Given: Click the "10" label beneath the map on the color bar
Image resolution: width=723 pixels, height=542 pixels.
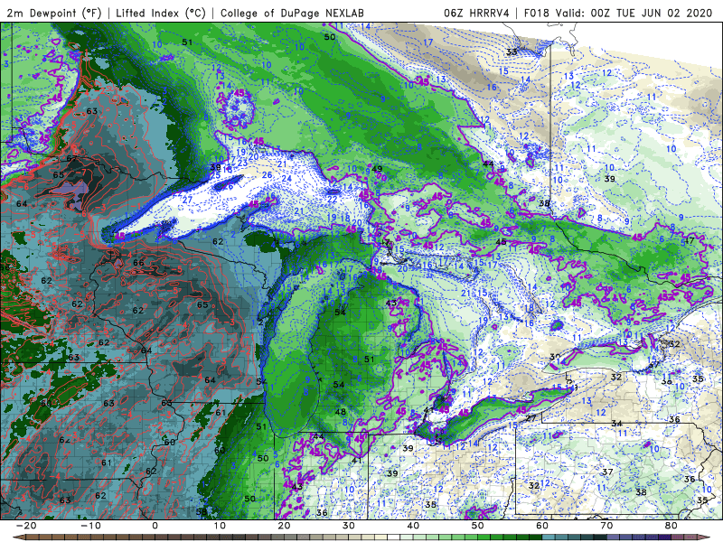Looking at the screenshot, I should 220,526.
